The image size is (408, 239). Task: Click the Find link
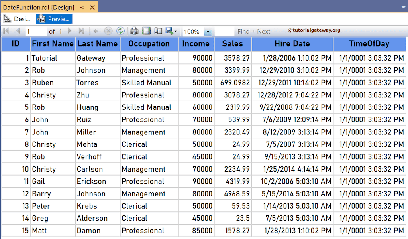pos(243,31)
